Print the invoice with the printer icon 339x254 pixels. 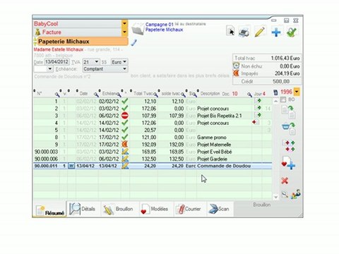(x=244, y=32)
